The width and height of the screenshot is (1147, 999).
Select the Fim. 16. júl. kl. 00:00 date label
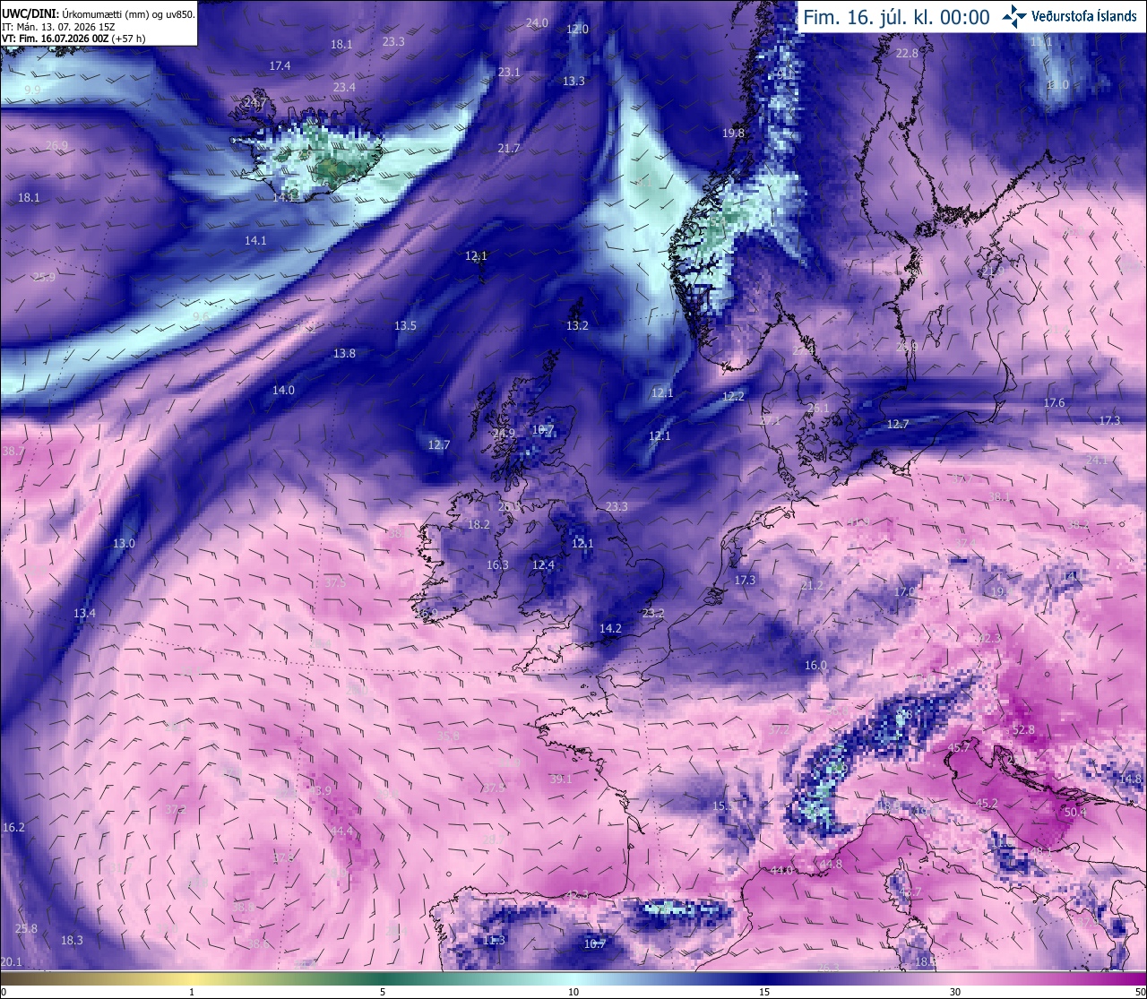896,17
